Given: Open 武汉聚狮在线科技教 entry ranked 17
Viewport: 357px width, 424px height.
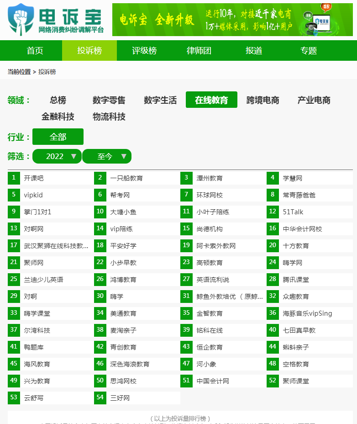Looking at the screenshot, I should tap(51, 246).
